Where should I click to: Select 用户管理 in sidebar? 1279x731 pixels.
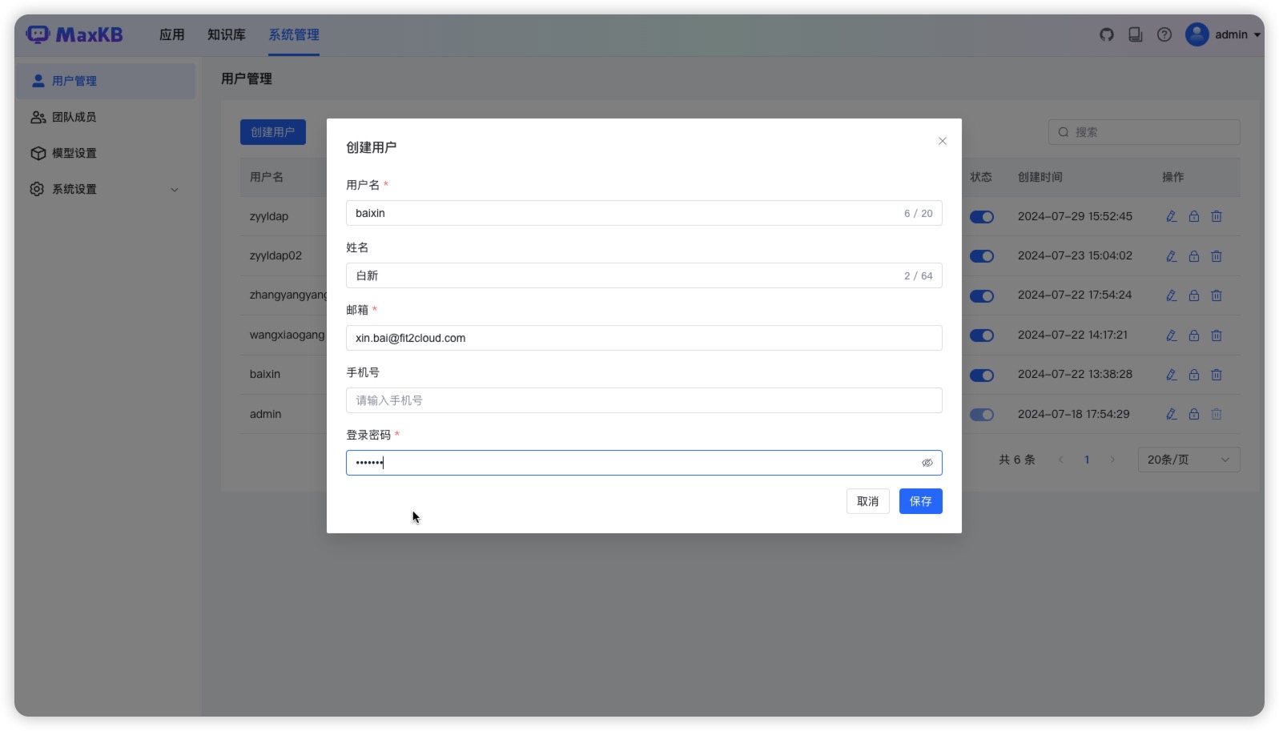pyautogui.click(x=105, y=81)
